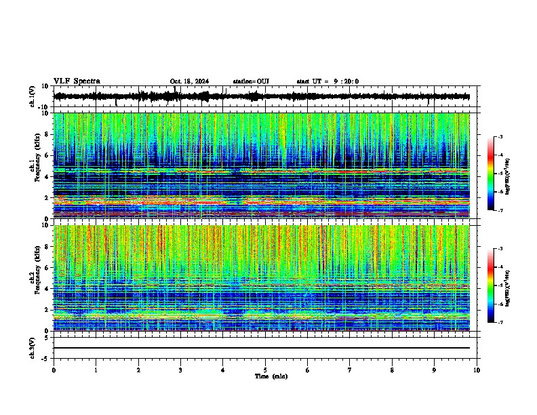Click the "8" kHz tick on ch.1 spectrogram axis

pyautogui.click(x=47, y=134)
